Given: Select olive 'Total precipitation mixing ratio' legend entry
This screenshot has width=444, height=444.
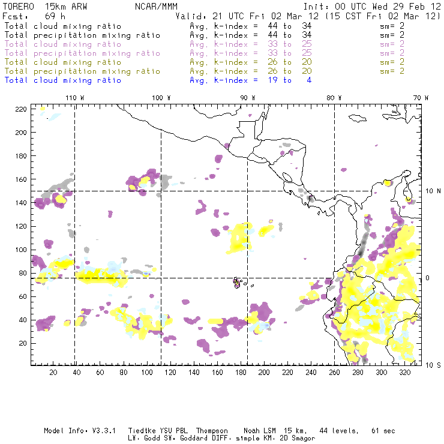Looking at the screenshot, I should 82,71.
